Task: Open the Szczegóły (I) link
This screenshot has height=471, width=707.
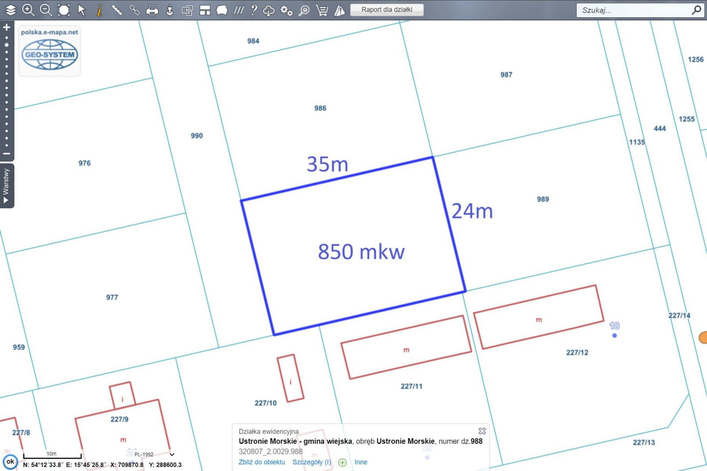Action: [312, 462]
